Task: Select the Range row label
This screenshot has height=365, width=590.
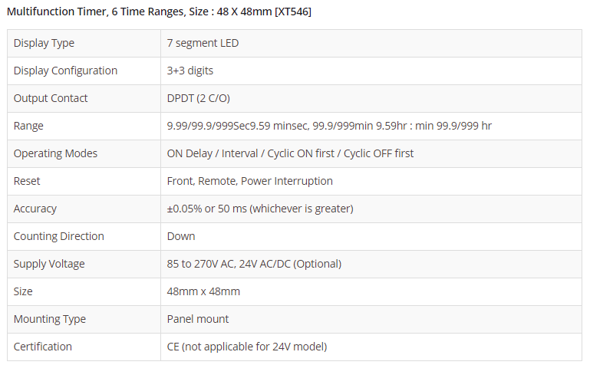Action: (28, 126)
